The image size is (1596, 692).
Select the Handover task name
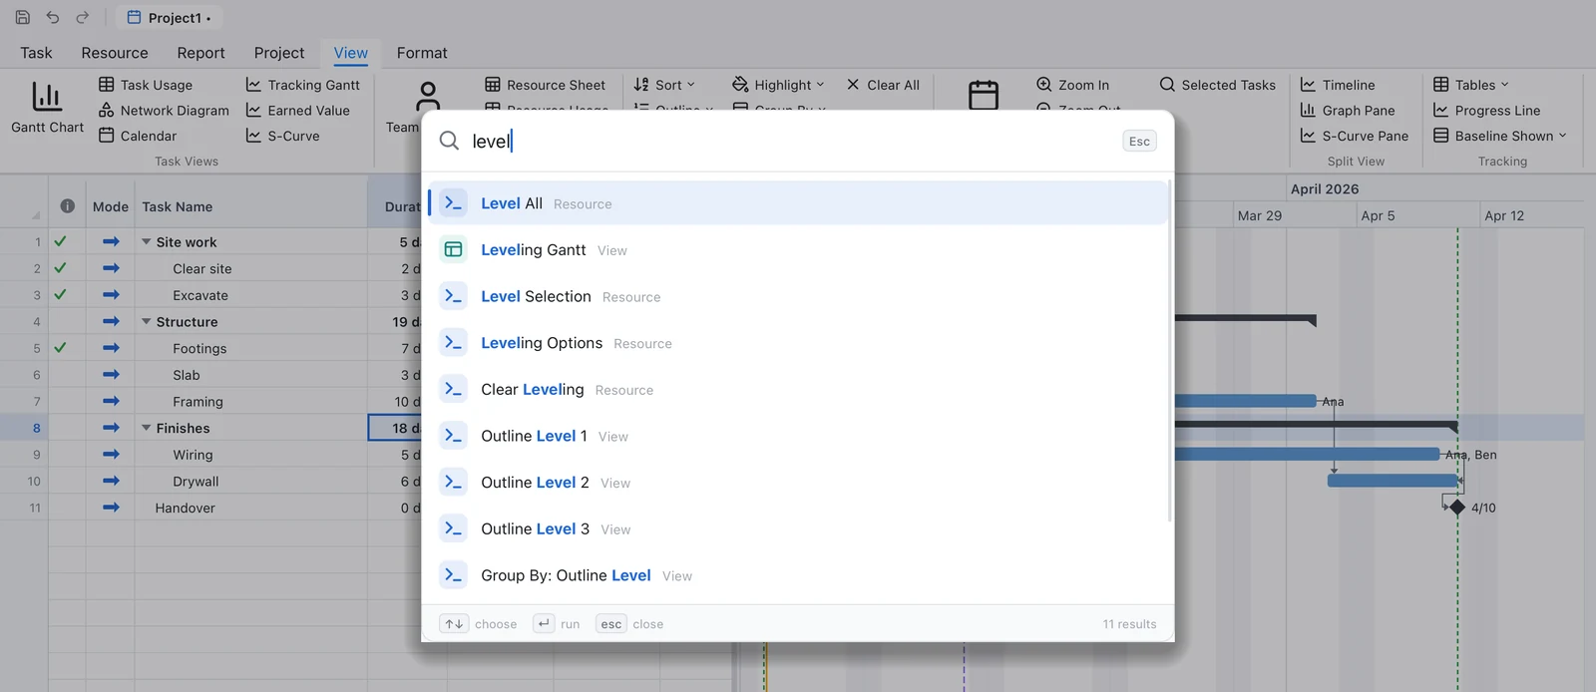coord(185,508)
